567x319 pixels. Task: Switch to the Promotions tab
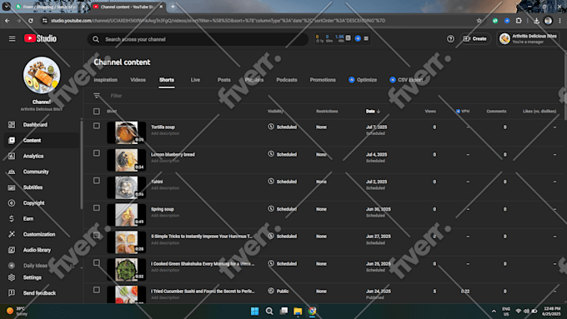[323, 80]
